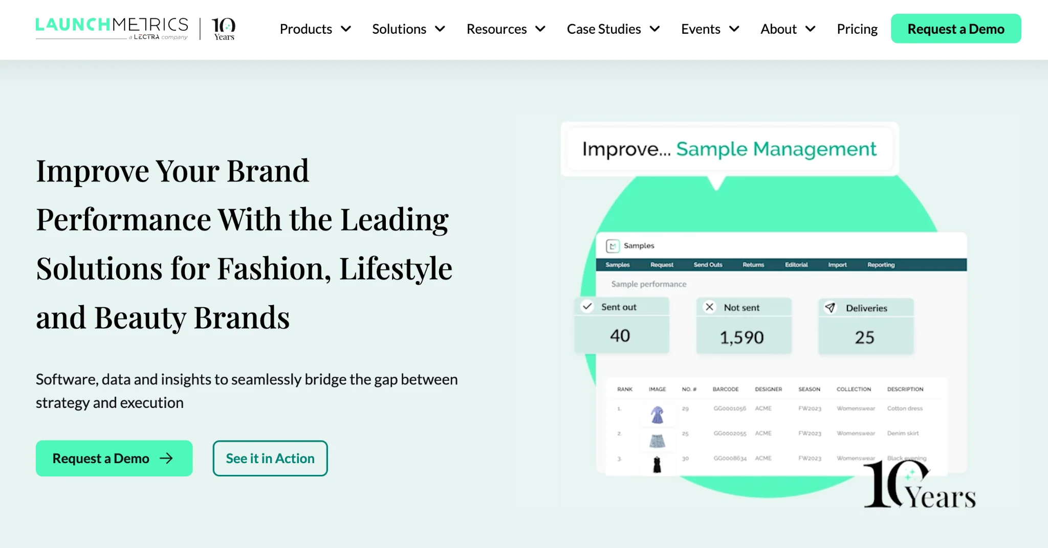Click header Request a Demo button
The image size is (1048, 548).
(x=956, y=29)
